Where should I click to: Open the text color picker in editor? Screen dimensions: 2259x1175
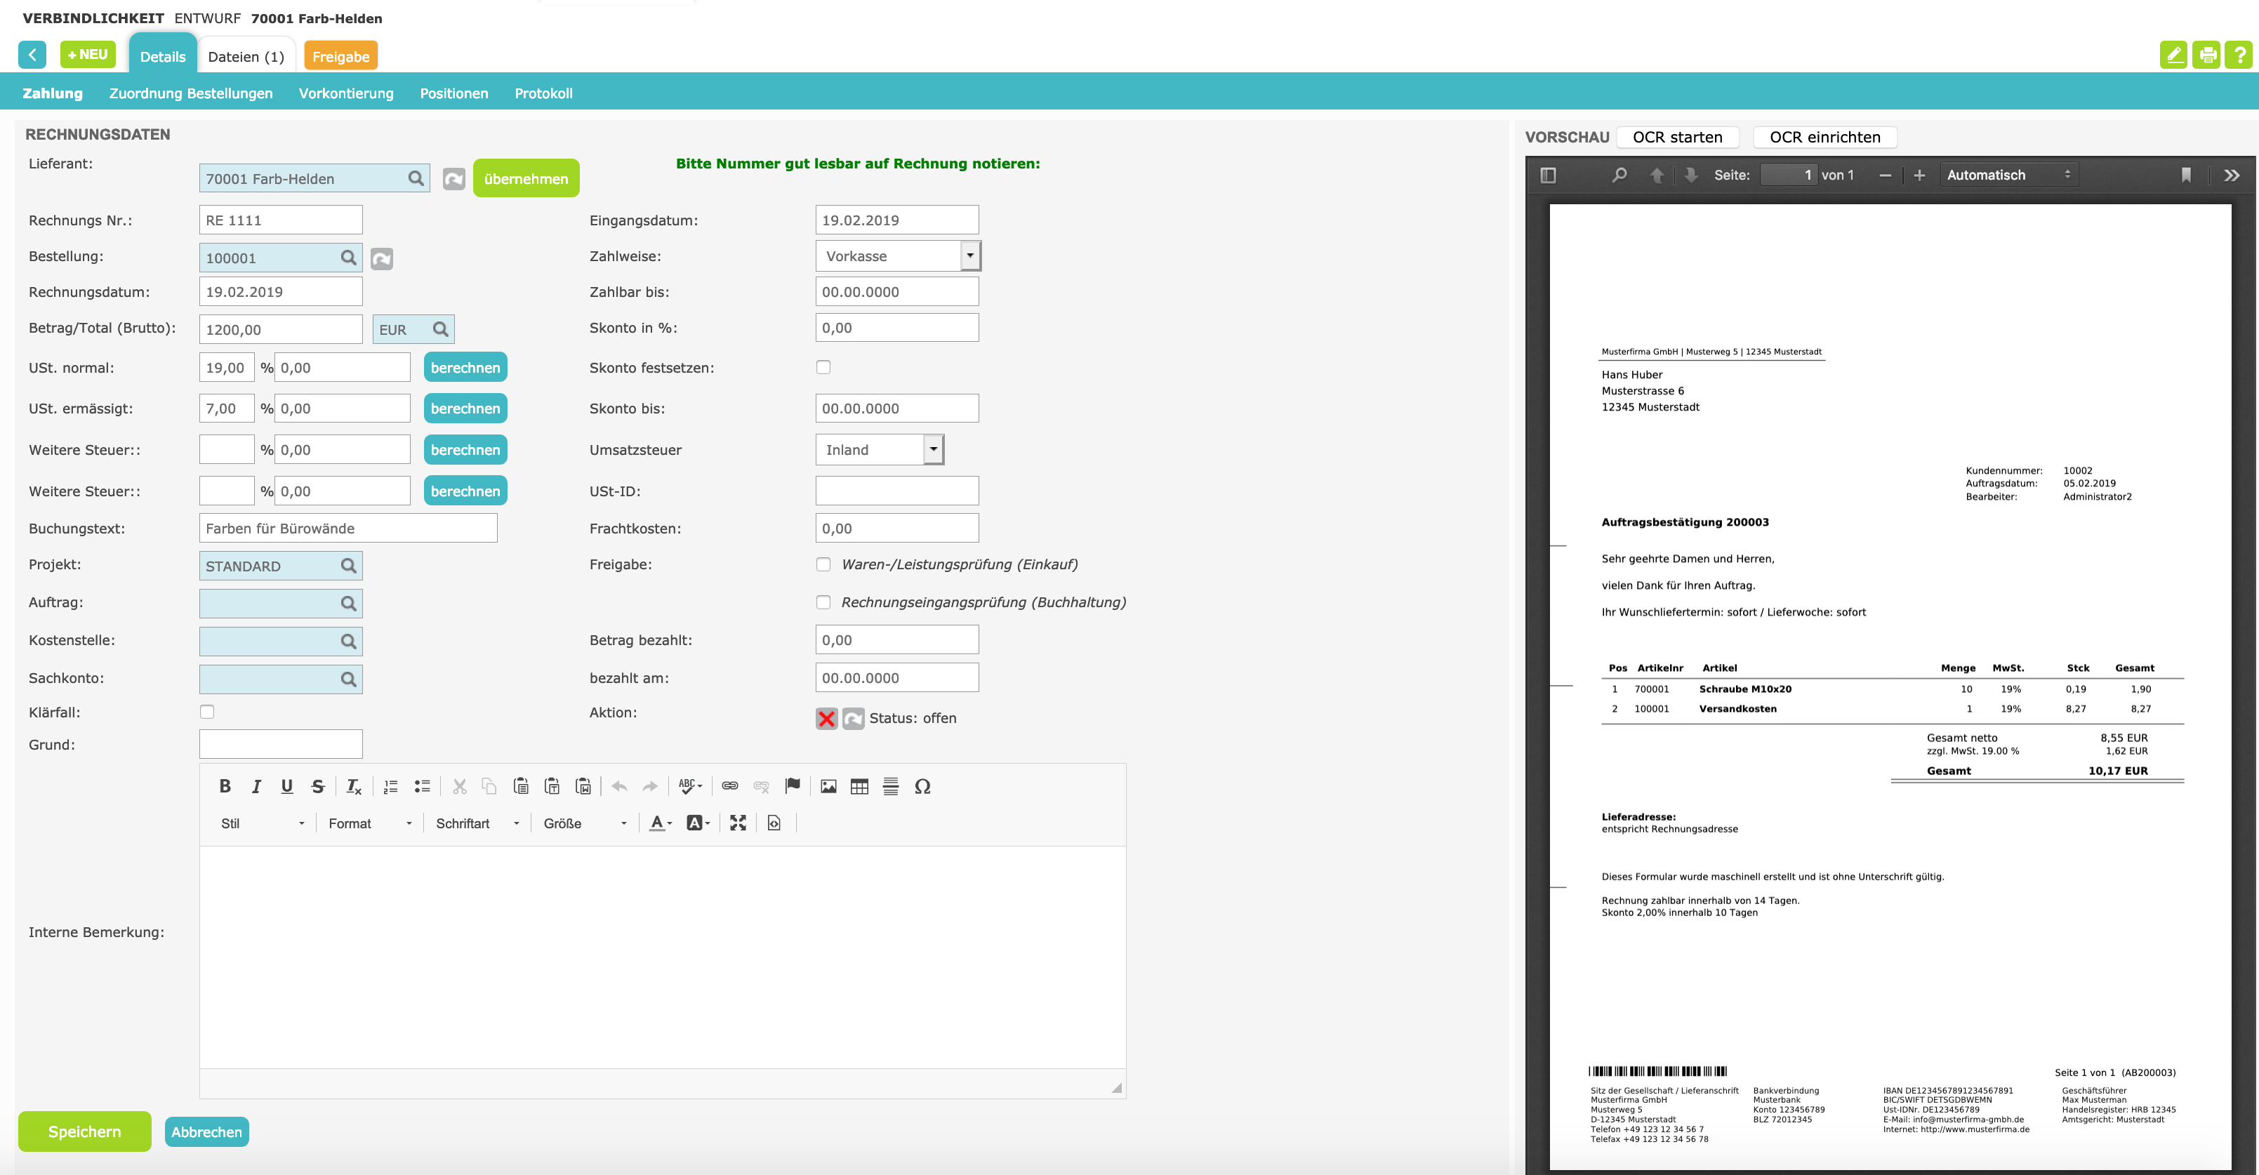(659, 823)
